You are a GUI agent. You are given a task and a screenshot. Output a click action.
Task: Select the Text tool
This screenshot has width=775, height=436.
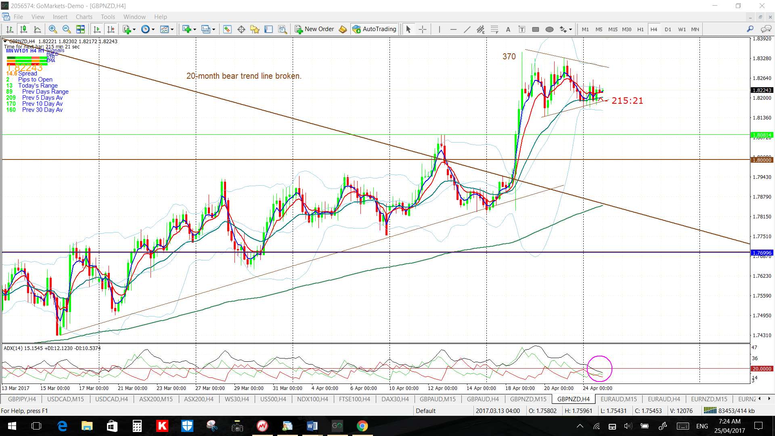click(508, 29)
